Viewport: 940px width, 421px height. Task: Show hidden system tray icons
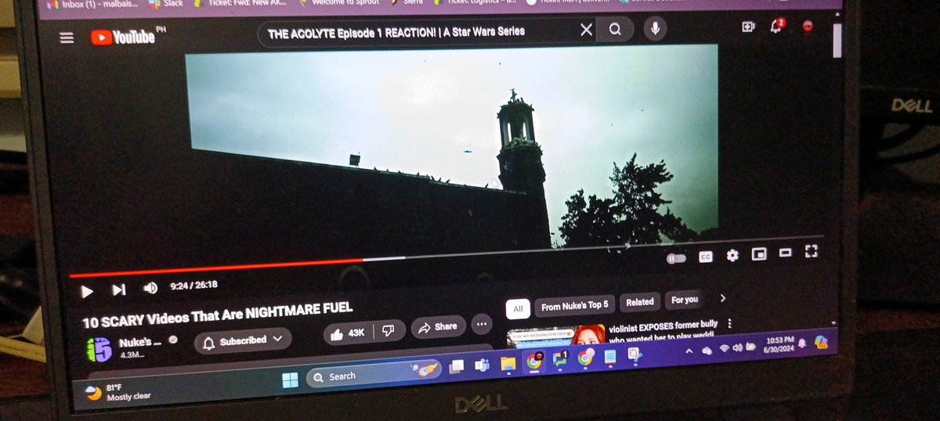click(x=689, y=353)
